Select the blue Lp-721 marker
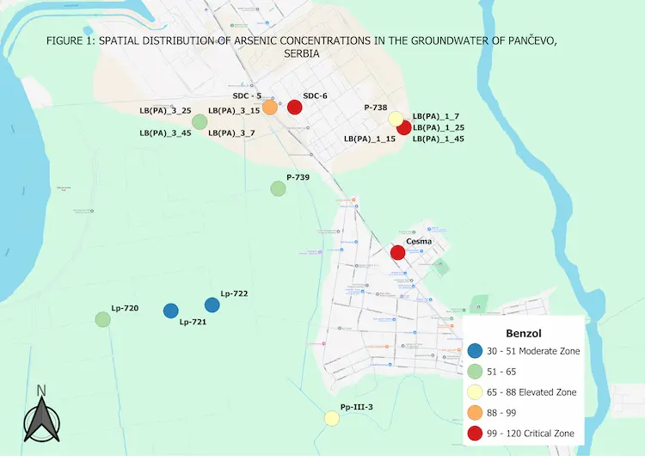 click(170, 311)
